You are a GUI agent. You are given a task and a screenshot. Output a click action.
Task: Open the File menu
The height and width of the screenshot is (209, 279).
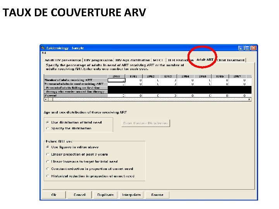44,53
